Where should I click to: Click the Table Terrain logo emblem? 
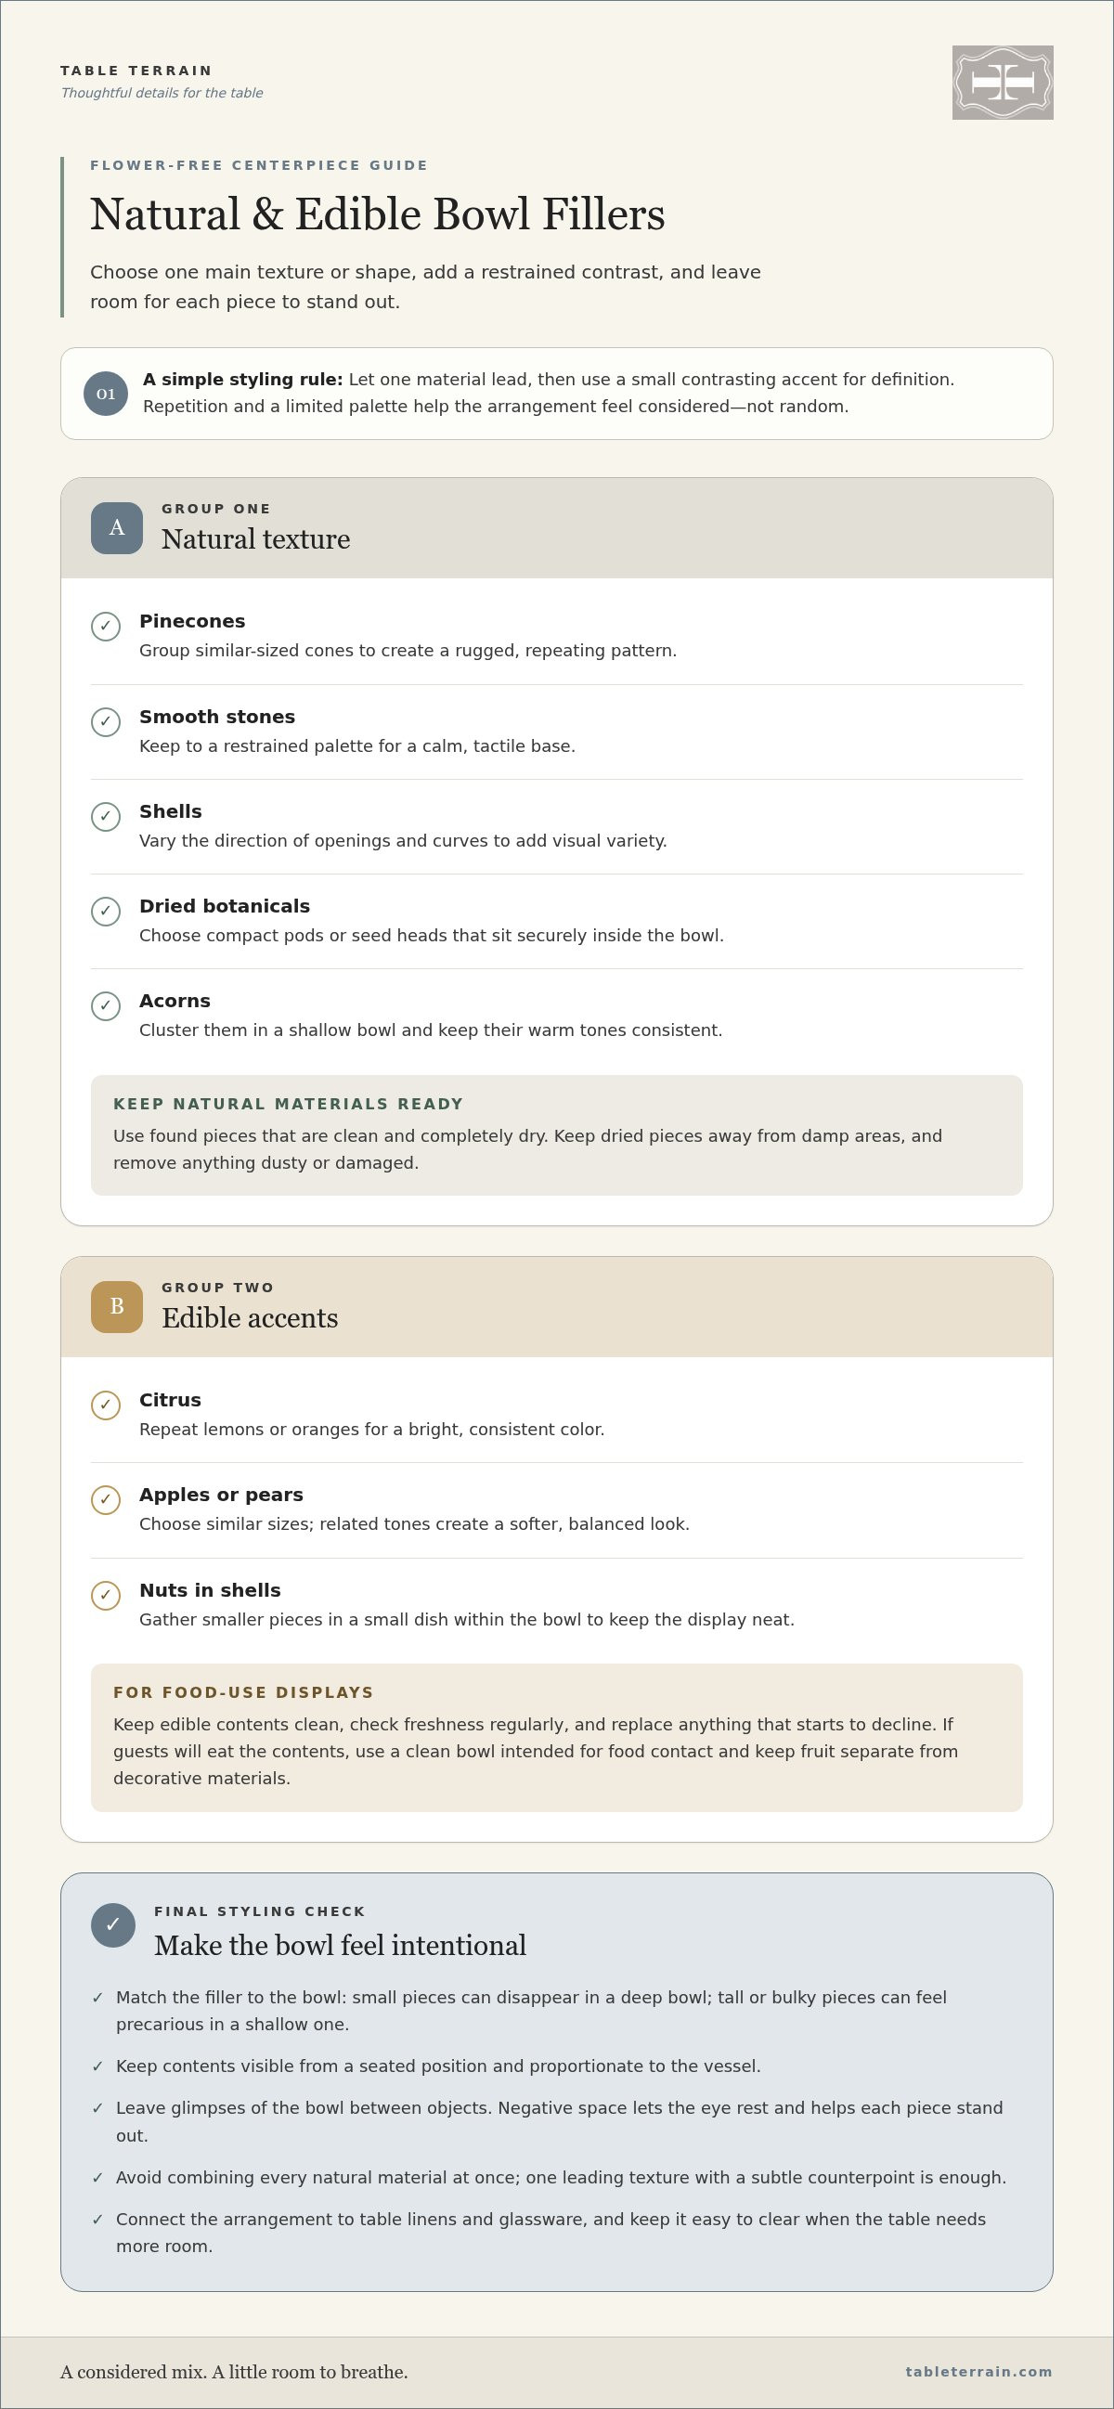[1003, 83]
